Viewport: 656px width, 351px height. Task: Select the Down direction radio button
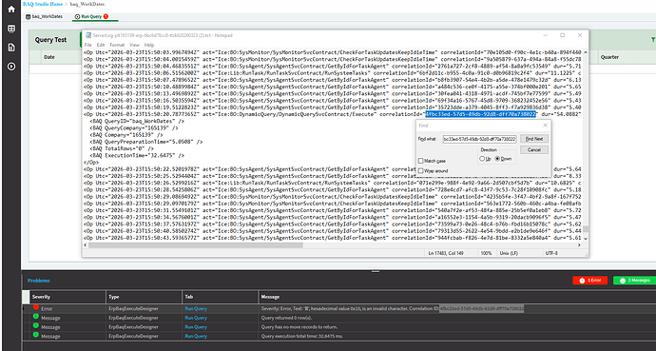497,159
